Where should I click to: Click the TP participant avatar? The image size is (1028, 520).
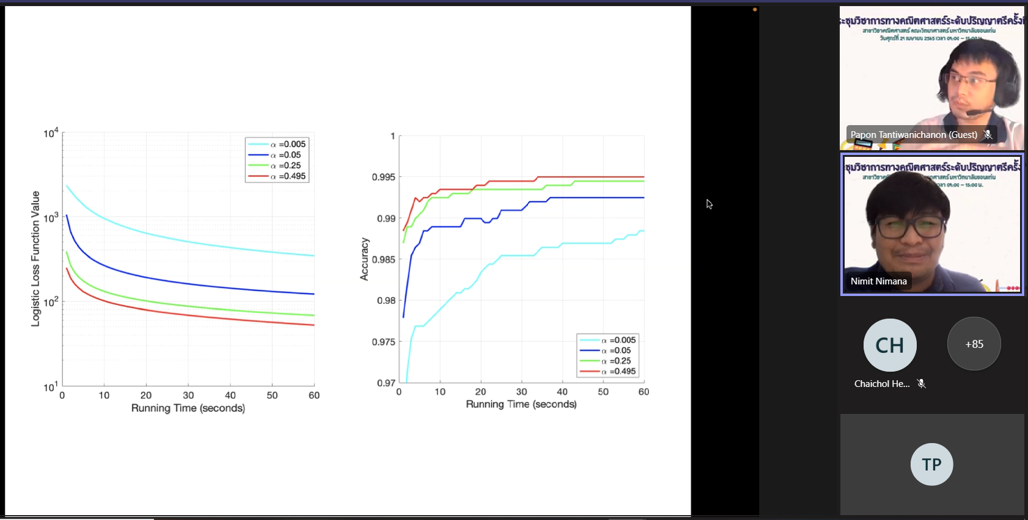[931, 464]
